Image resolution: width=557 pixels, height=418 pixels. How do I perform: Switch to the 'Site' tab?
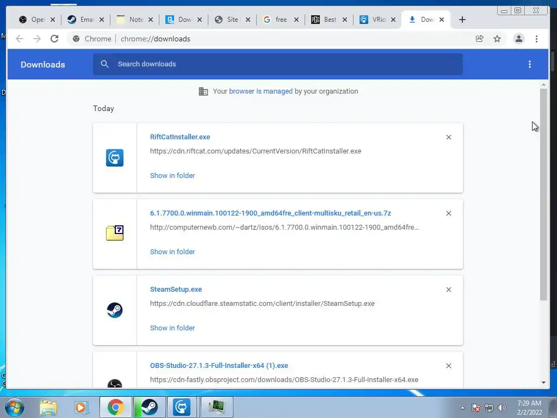pyautogui.click(x=228, y=20)
